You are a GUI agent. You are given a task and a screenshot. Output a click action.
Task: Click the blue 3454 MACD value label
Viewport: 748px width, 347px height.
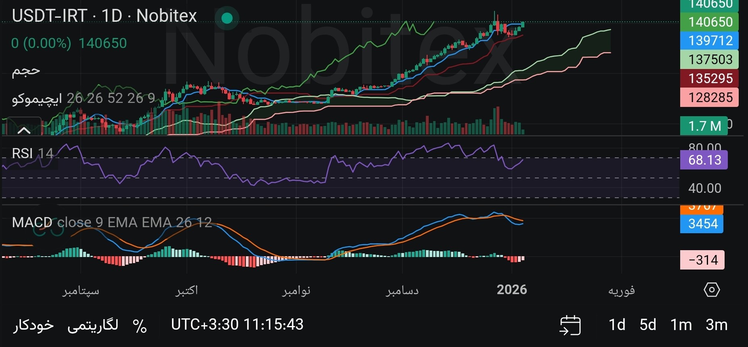pyautogui.click(x=702, y=224)
